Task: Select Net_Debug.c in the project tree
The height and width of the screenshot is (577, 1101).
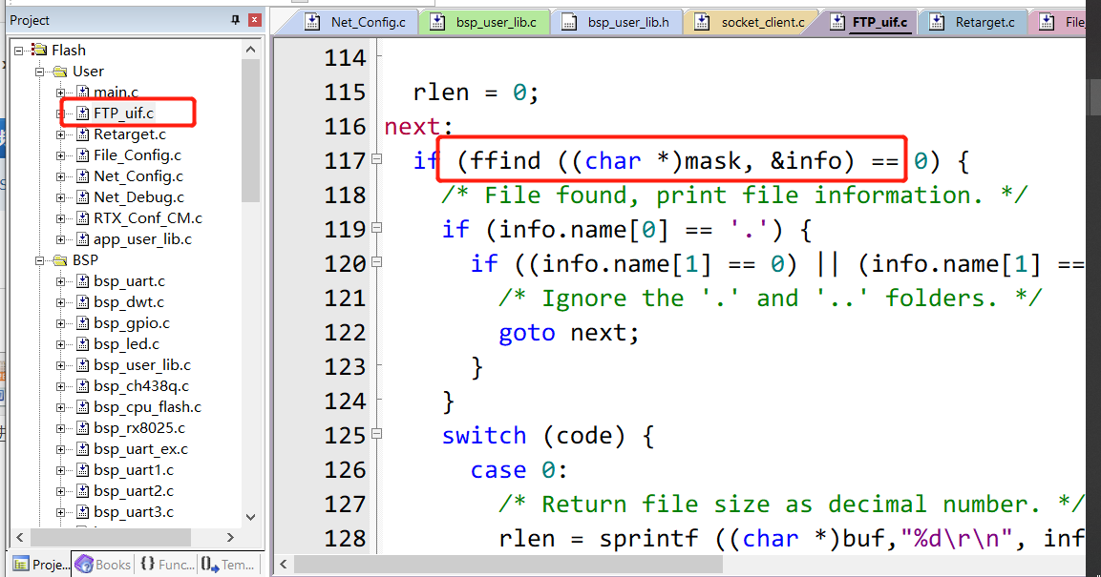Action: (138, 197)
